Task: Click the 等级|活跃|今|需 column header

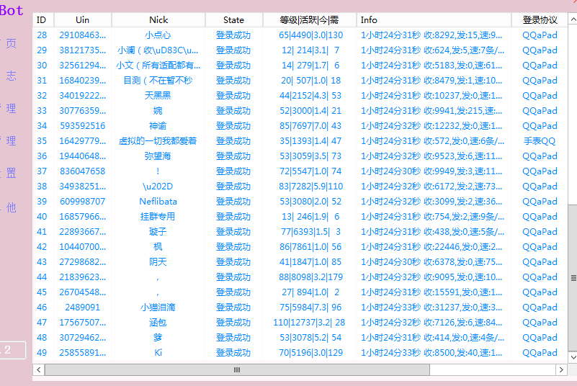Action: coord(309,20)
